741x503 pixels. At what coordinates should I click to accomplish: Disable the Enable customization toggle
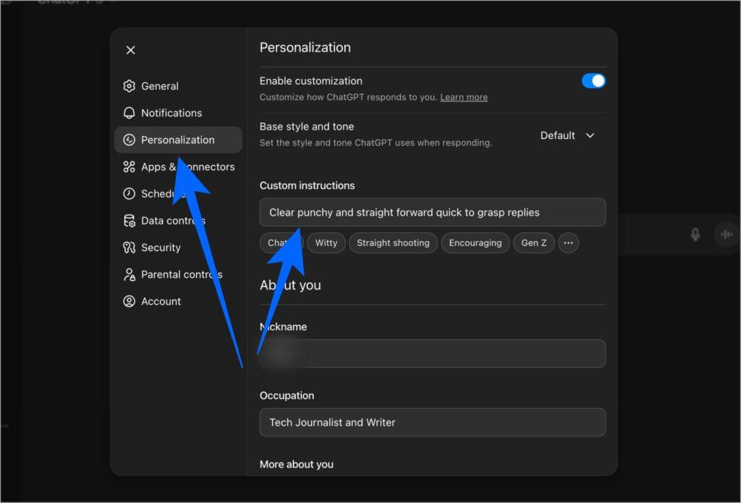593,80
